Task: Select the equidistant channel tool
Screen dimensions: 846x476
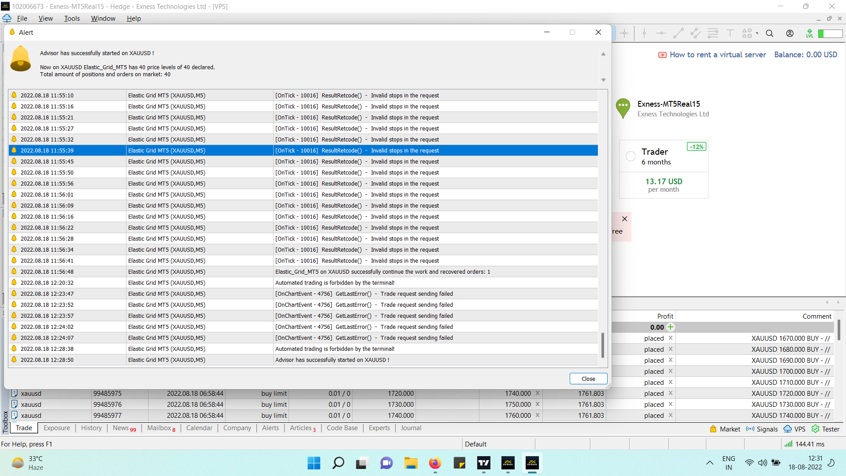Action: 696,33
